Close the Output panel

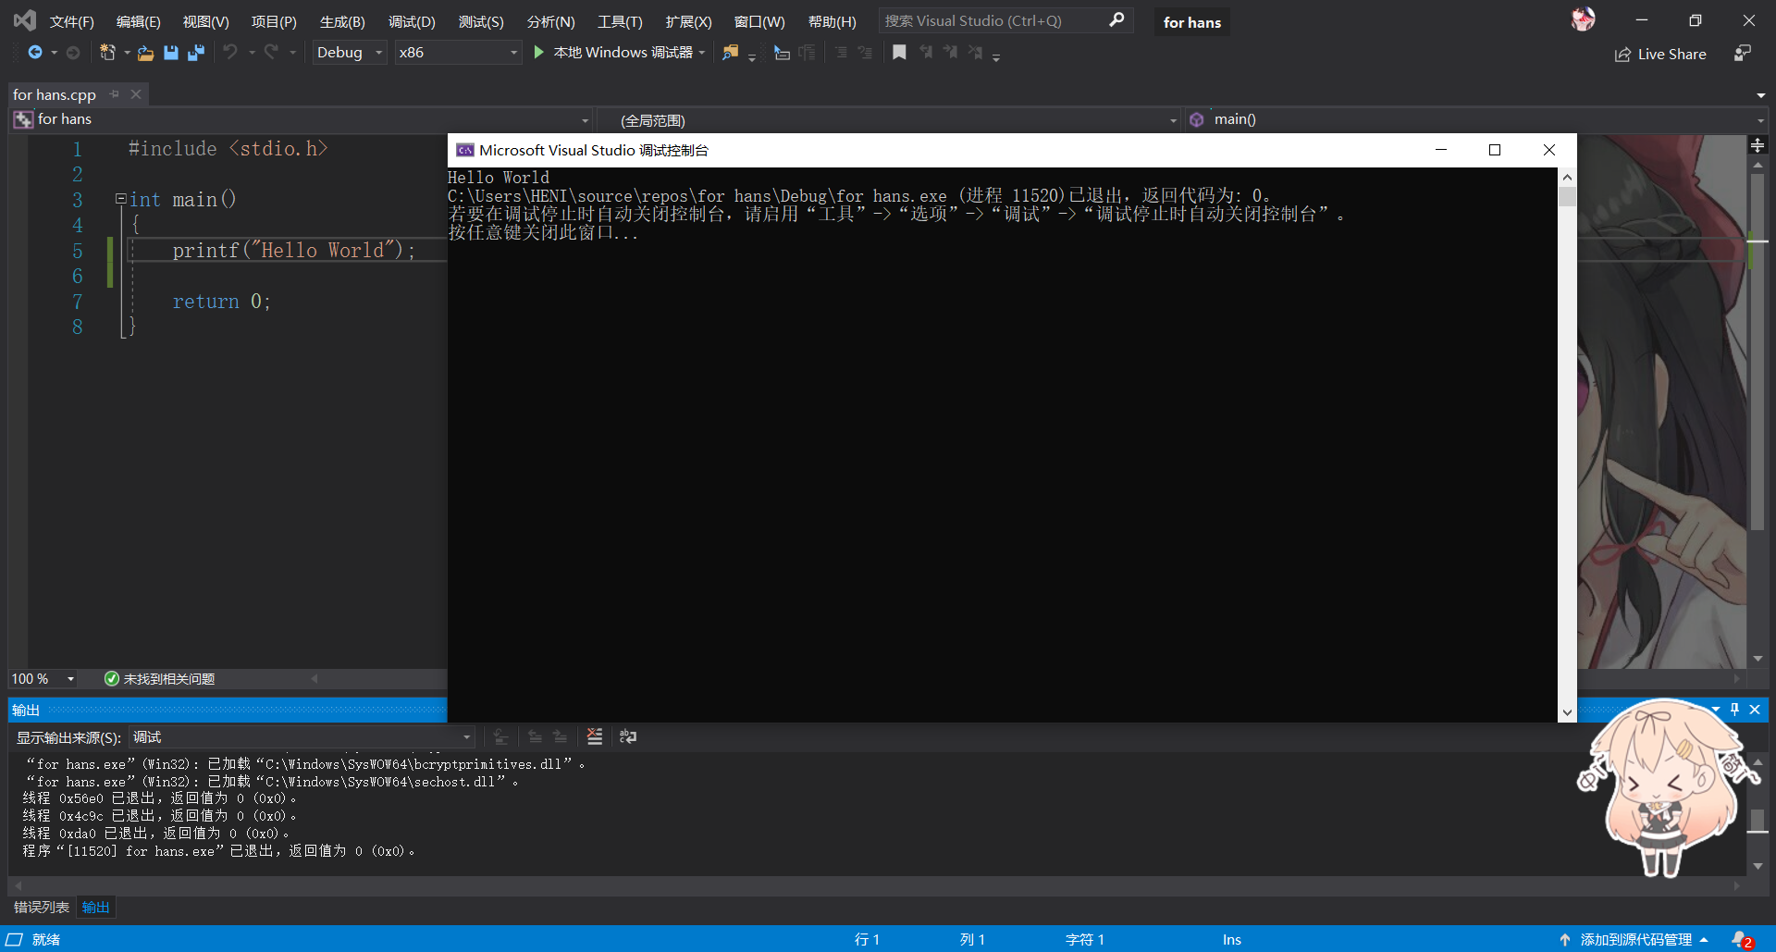[1755, 710]
